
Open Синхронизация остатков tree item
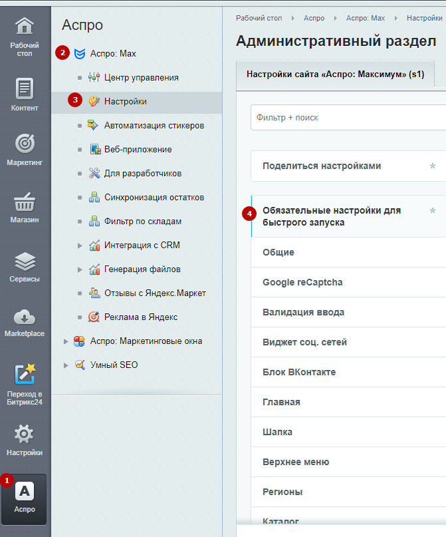coord(154,197)
